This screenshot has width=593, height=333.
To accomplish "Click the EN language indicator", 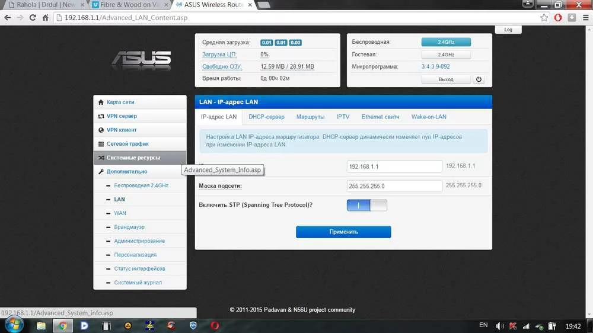I will 483,325.
